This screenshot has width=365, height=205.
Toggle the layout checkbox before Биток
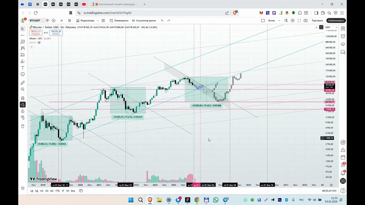tap(263, 20)
